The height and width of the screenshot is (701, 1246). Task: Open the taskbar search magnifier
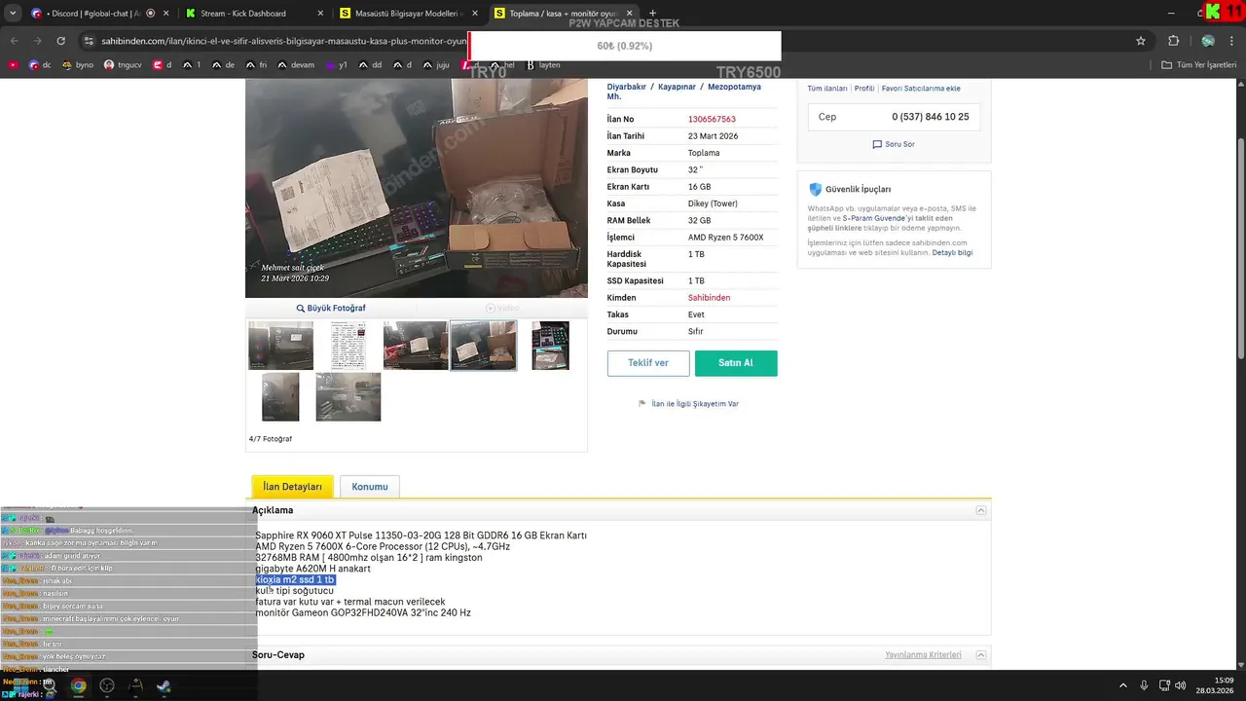point(49,685)
